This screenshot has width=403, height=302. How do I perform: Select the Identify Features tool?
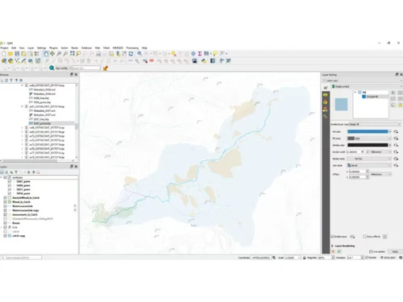coord(139,54)
